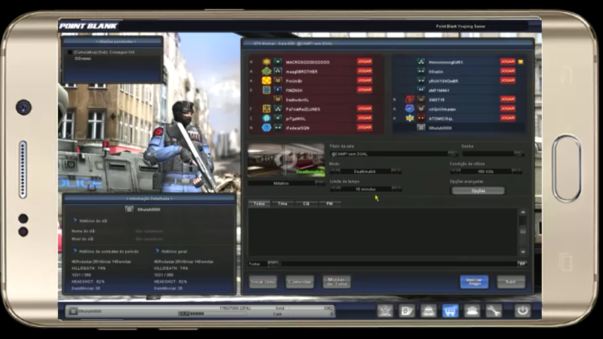603x339 pixels.
Task: Open the clan members group icon
Action: tap(472, 311)
